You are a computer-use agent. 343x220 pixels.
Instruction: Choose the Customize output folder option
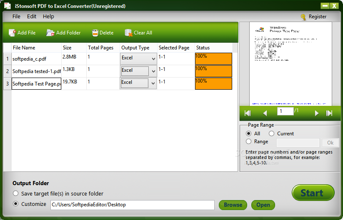15,204
